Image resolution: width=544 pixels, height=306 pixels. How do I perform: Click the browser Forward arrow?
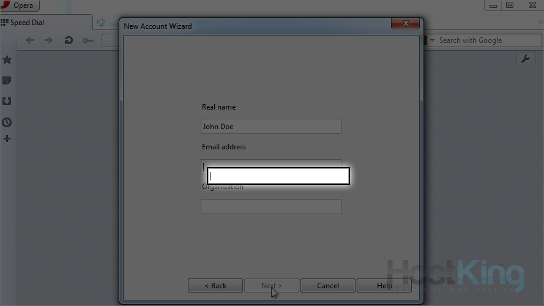click(x=49, y=40)
